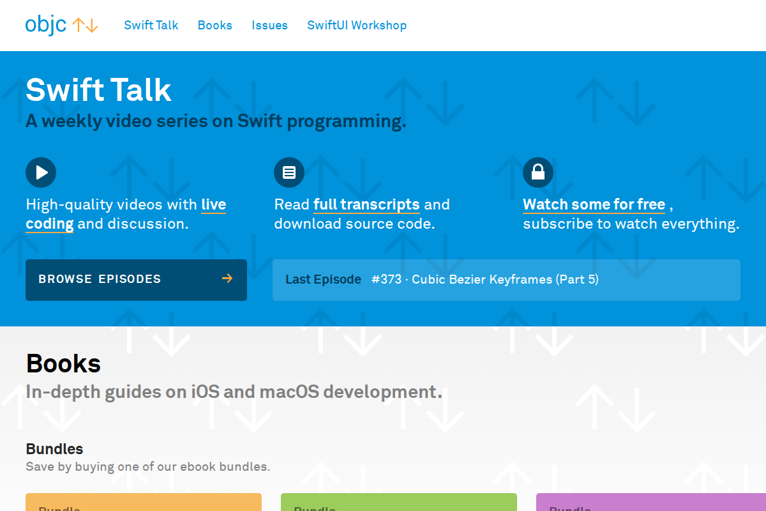This screenshot has width=766, height=511.
Task: Click the circular padlock icon
Action: coord(538,172)
